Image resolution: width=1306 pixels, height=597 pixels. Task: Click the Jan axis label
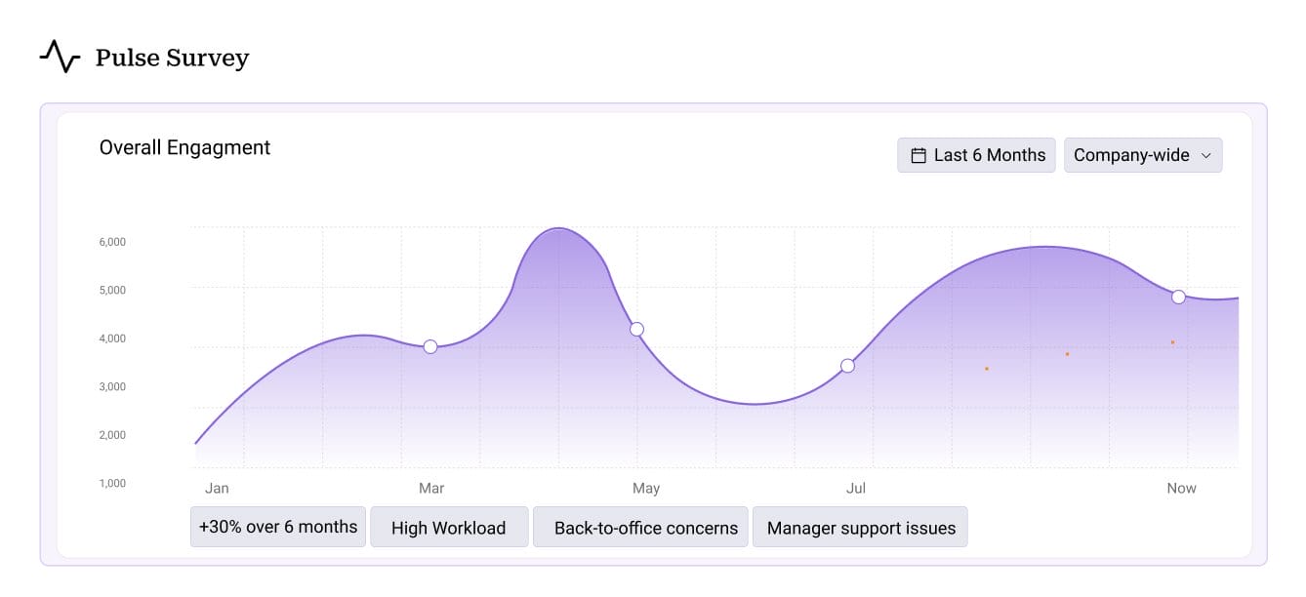click(x=217, y=488)
